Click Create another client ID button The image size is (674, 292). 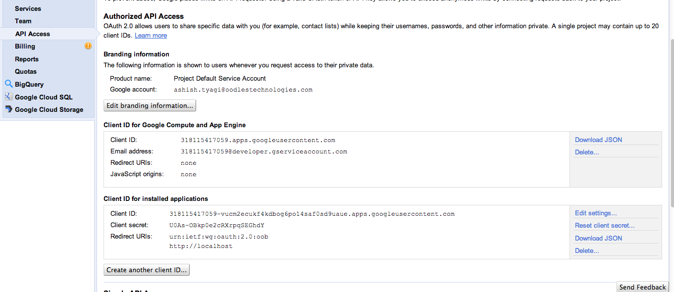tap(147, 270)
